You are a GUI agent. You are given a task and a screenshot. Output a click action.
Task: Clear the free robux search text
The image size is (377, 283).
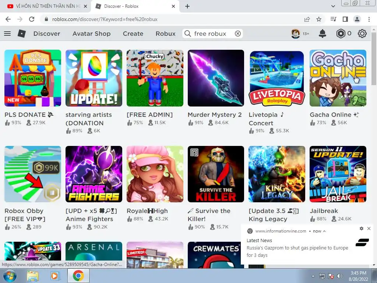click(x=238, y=34)
